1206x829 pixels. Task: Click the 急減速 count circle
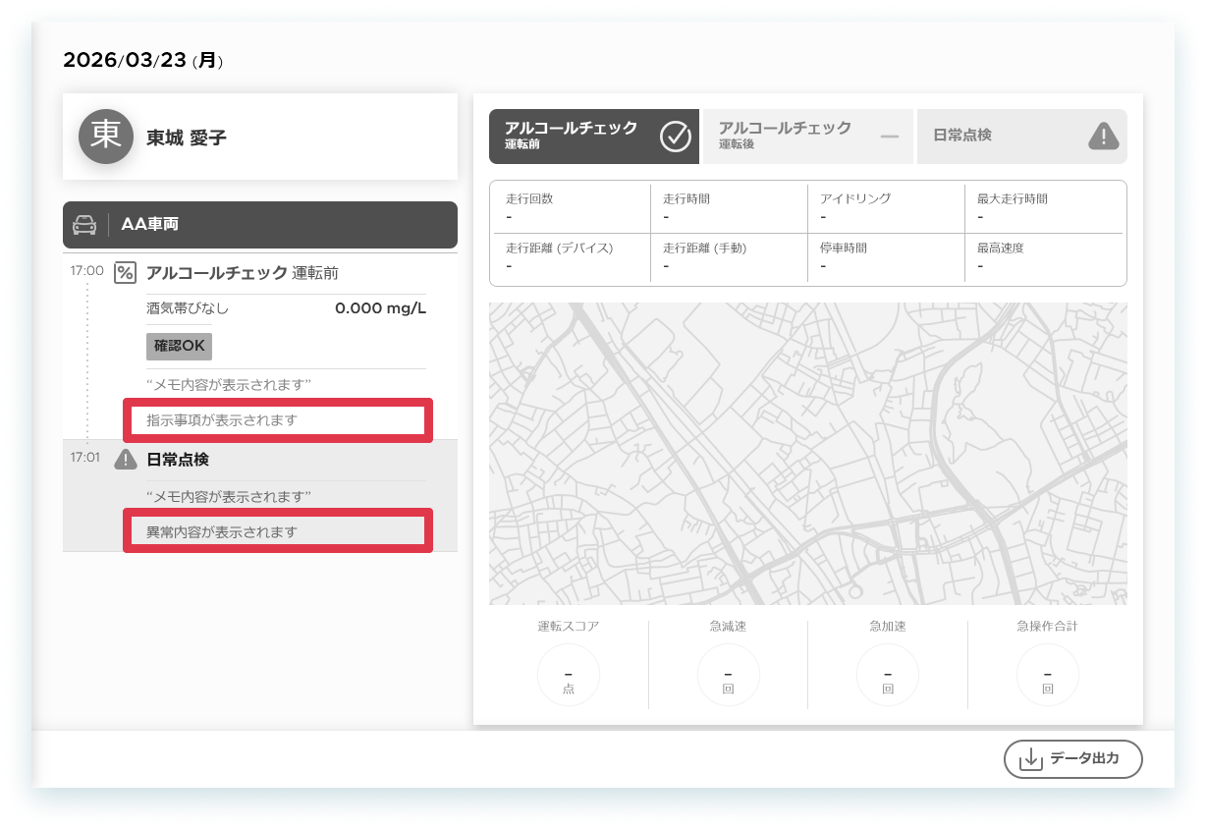728,675
